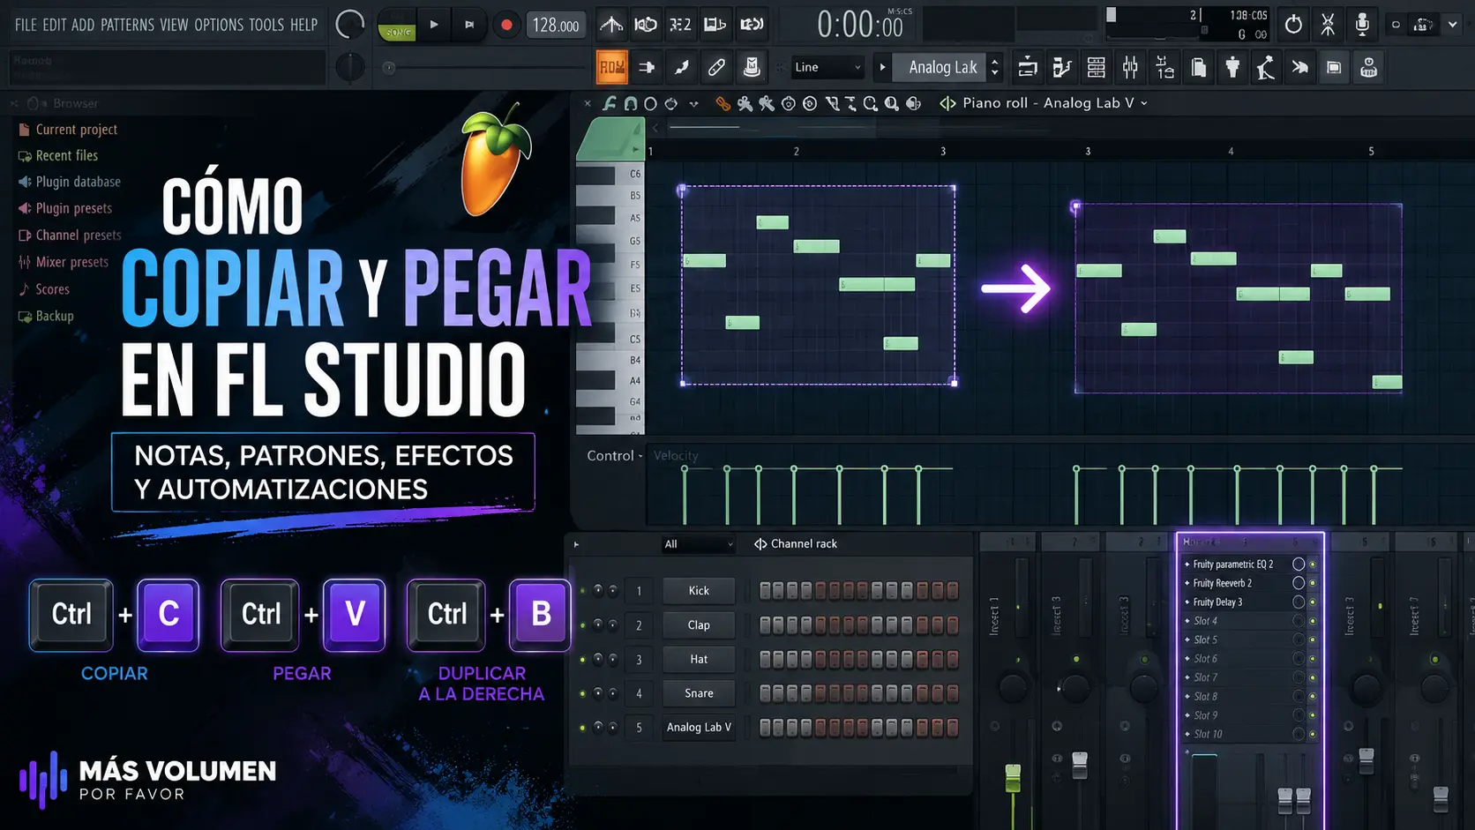Screen dimensions: 1475x830
Task: Open the browser tree icon
Action: 1164,67
